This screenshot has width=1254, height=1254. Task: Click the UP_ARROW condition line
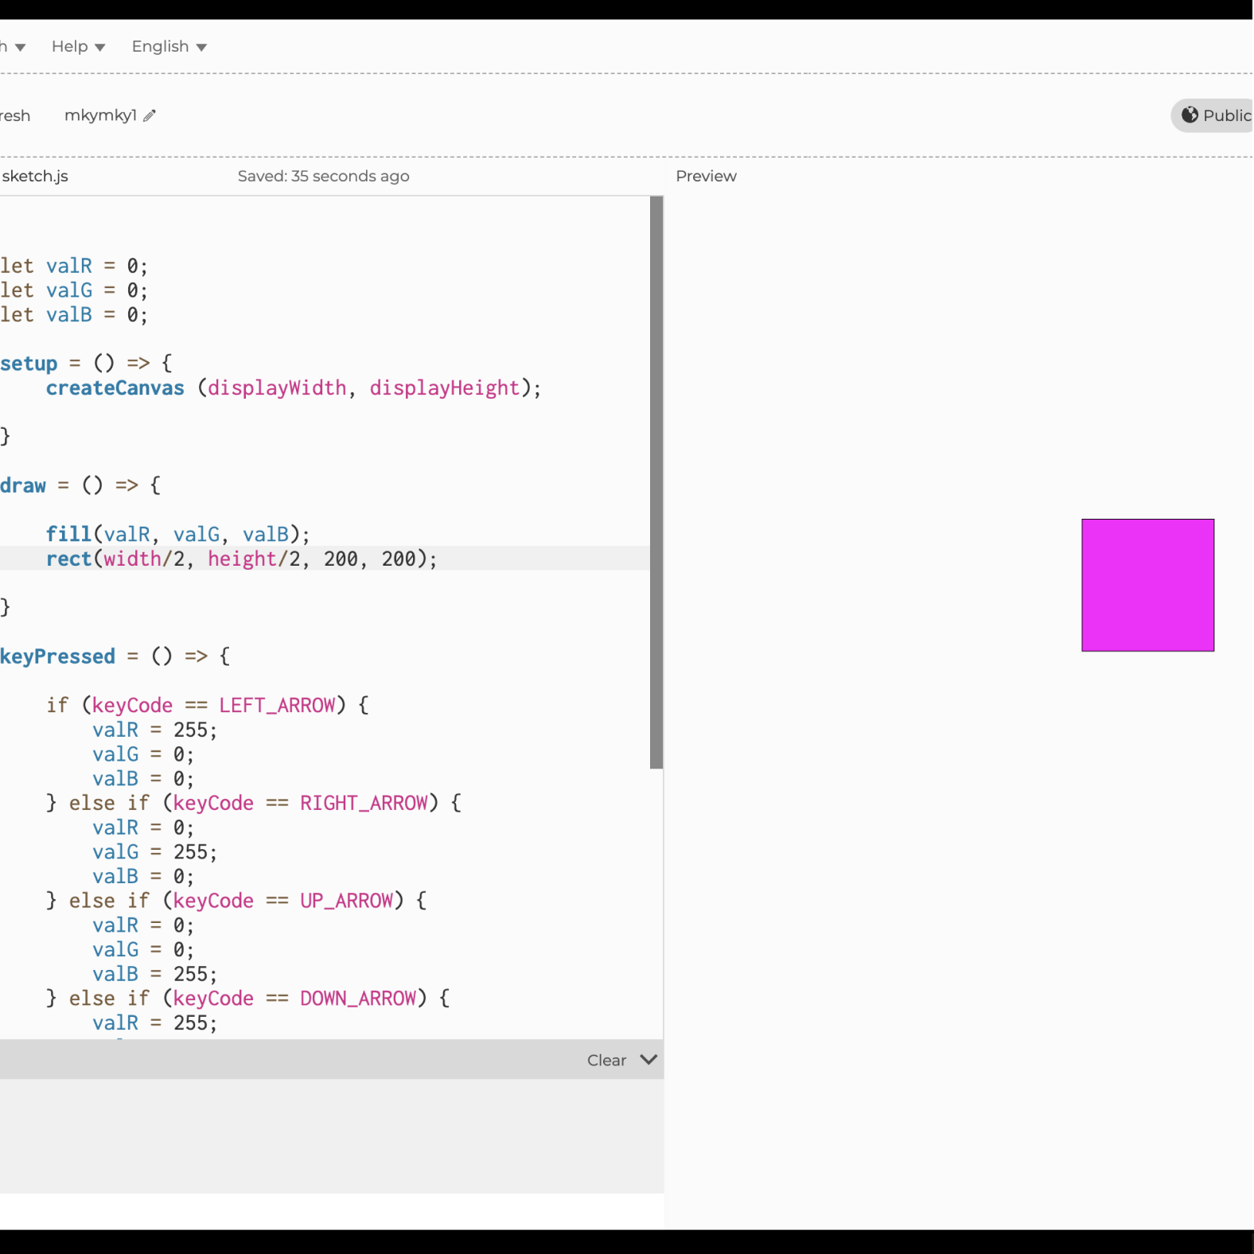click(x=236, y=901)
